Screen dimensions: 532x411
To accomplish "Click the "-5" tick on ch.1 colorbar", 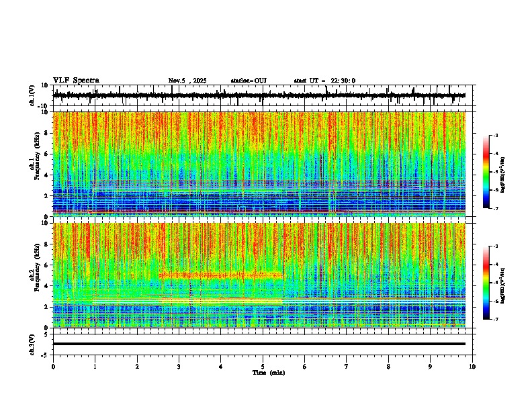I will coord(495,172).
